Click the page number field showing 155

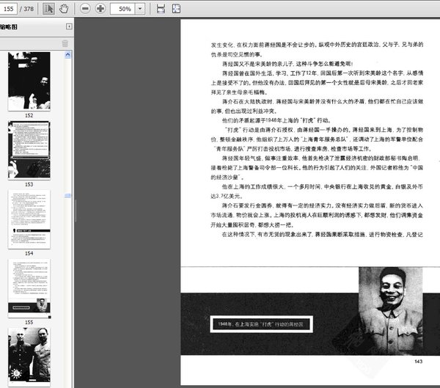coord(8,8)
